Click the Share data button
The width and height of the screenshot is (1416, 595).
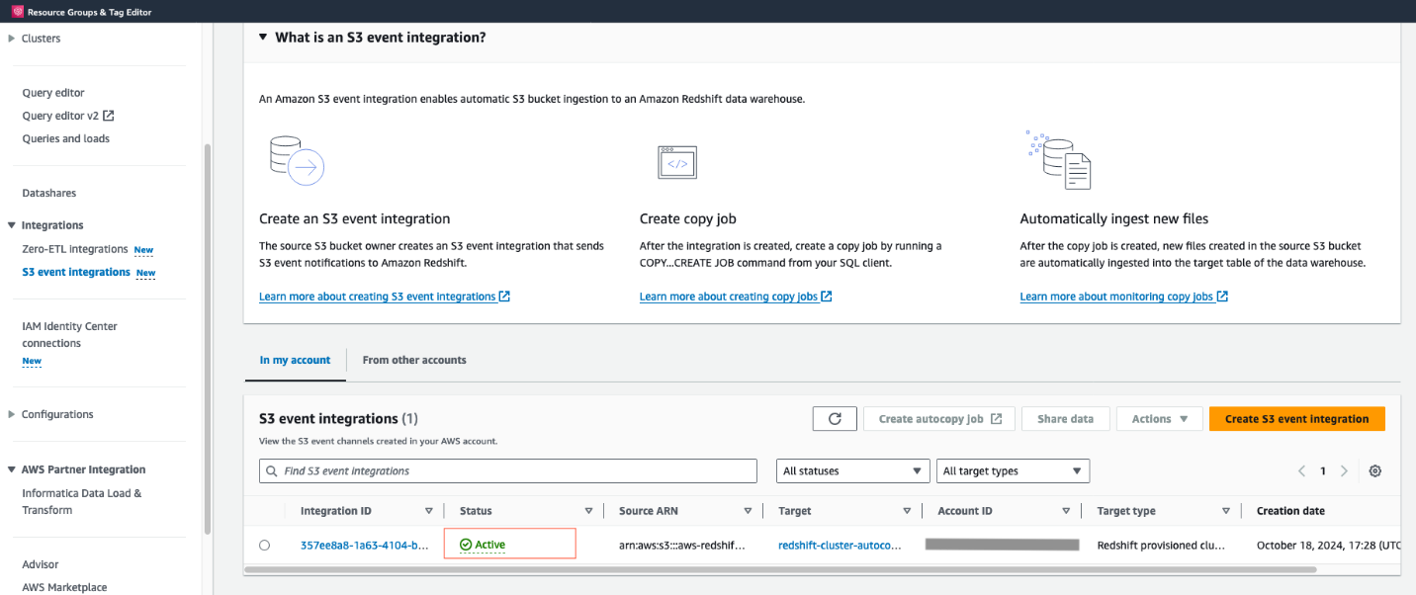point(1065,419)
